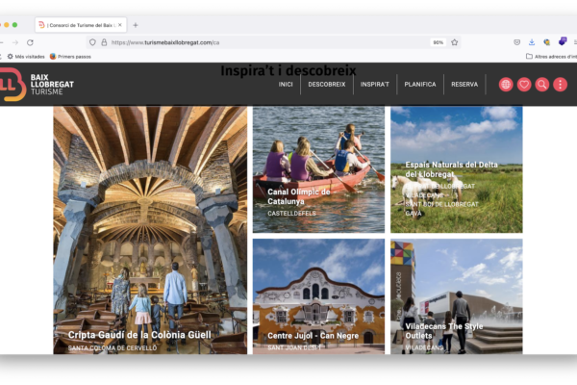Click the tracking protection shield icon
The width and height of the screenshot is (577, 385).
pyautogui.click(x=92, y=42)
